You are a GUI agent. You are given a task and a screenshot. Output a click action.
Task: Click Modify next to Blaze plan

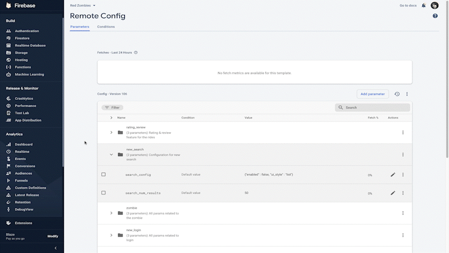point(53,236)
